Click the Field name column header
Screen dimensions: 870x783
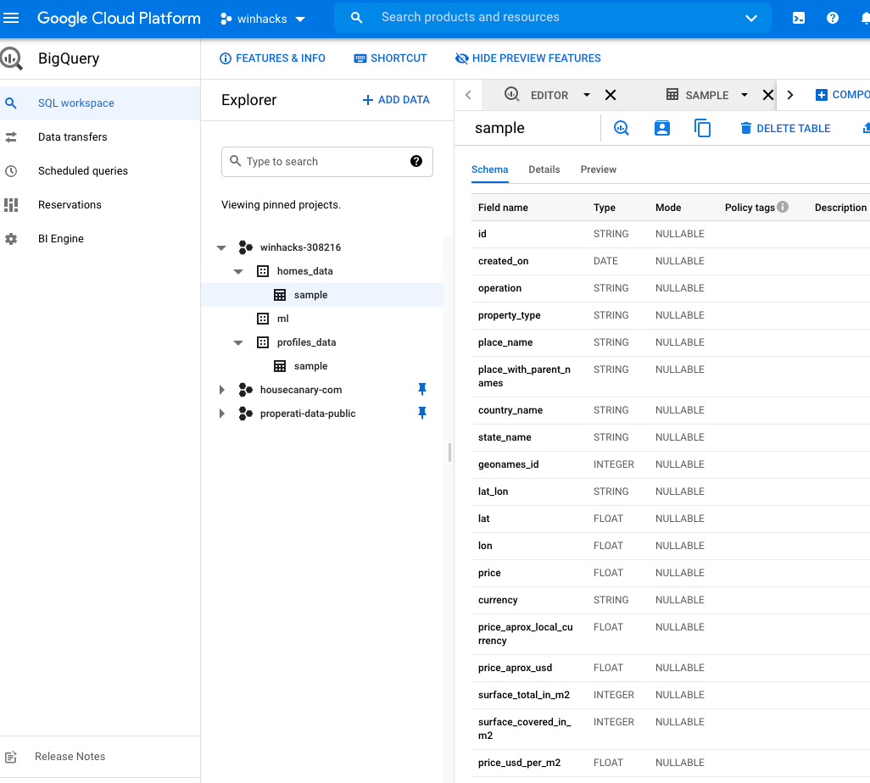tap(503, 208)
